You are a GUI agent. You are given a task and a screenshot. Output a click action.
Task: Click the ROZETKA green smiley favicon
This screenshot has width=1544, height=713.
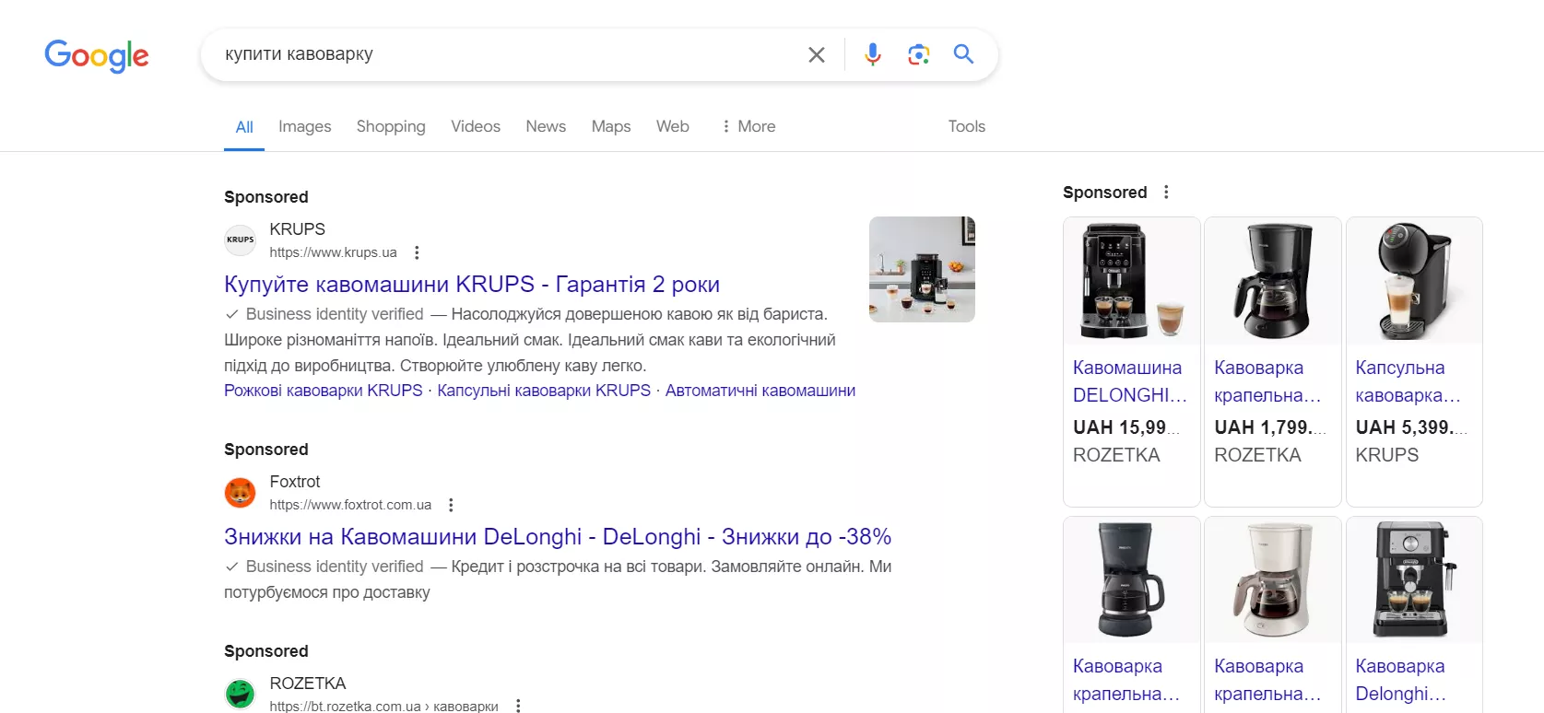tap(241, 694)
